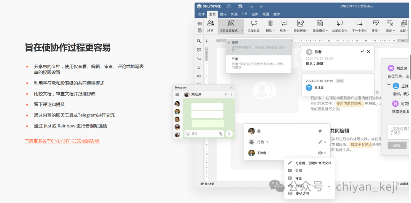Accept change with checkmark in 作者 card
The width and height of the screenshot is (411, 203).
[x=363, y=52]
